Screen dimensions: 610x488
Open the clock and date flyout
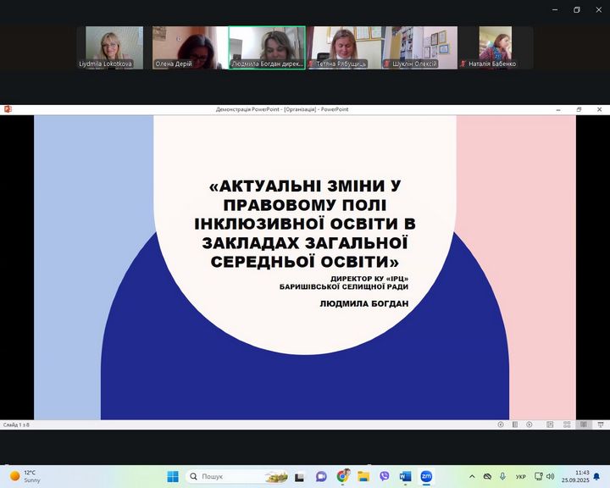581,476
